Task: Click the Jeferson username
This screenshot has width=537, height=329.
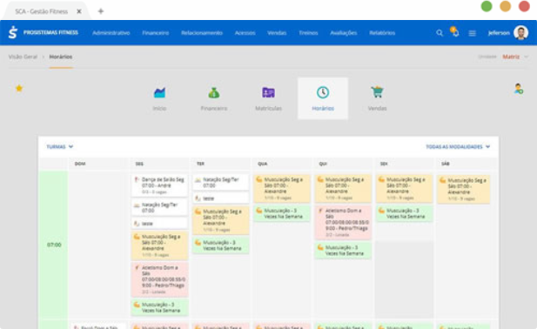Action: (499, 33)
